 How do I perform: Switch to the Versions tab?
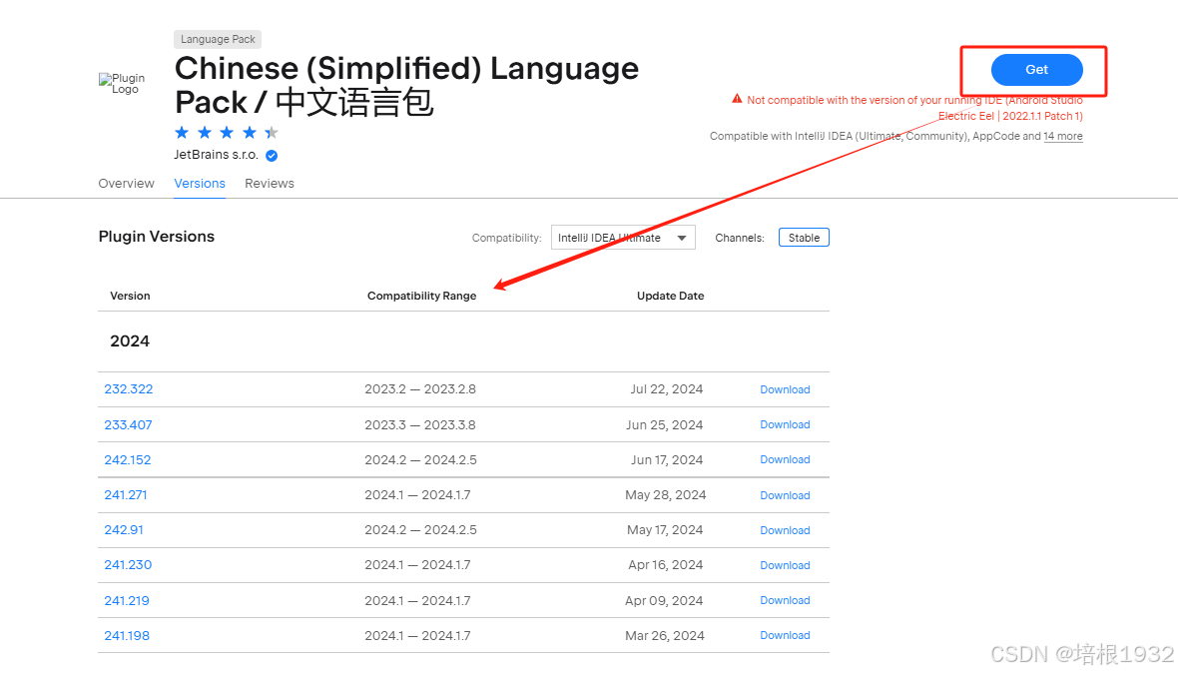tap(200, 184)
